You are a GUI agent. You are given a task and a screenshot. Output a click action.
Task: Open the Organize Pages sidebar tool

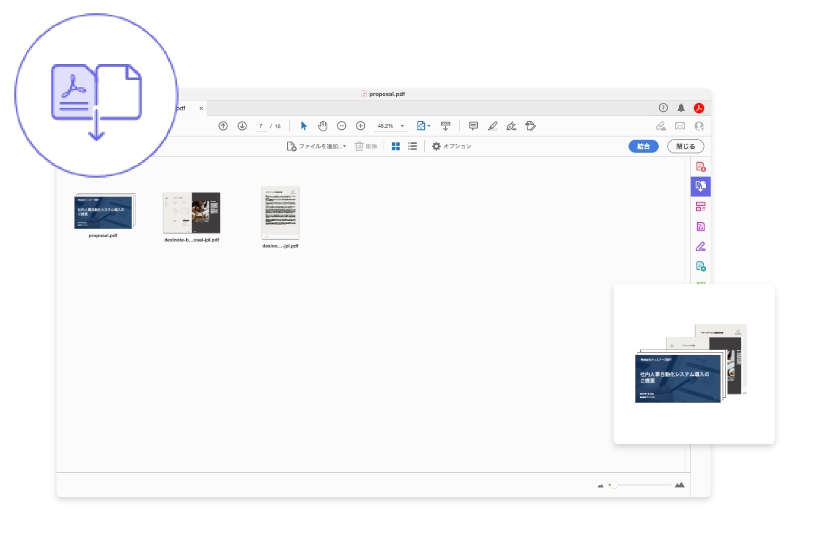coord(701,206)
